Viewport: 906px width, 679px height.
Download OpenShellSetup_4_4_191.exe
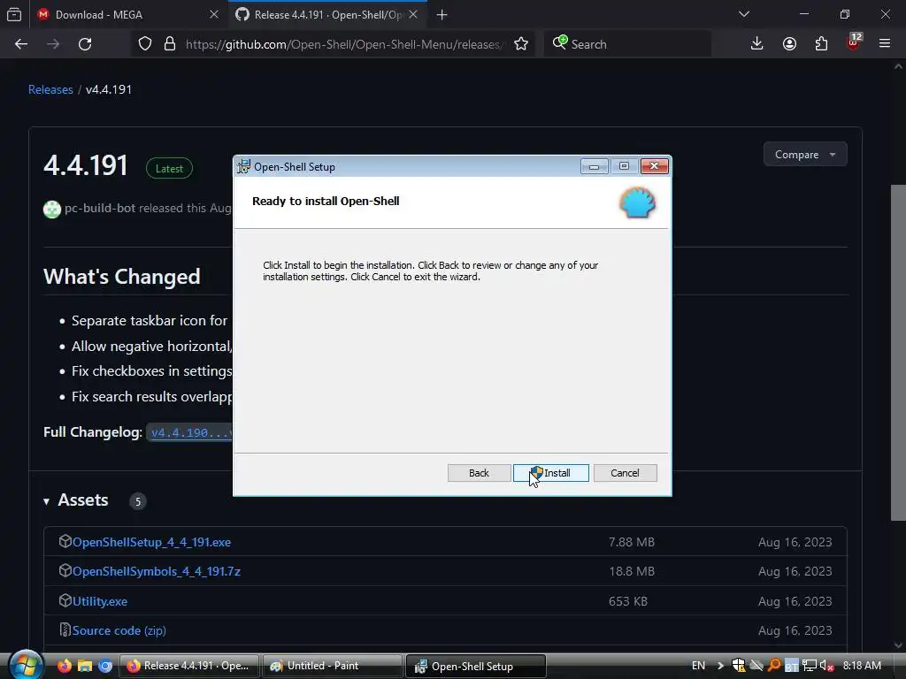(151, 542)
